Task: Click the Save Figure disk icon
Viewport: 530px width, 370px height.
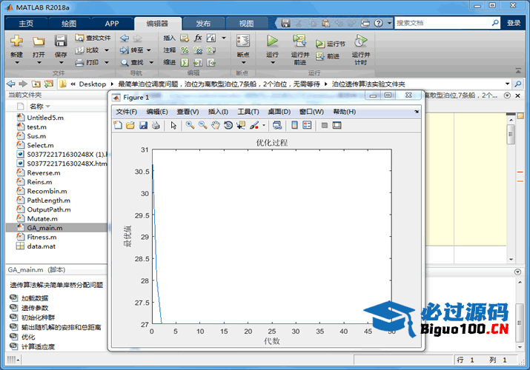Action: pos(143,126)
